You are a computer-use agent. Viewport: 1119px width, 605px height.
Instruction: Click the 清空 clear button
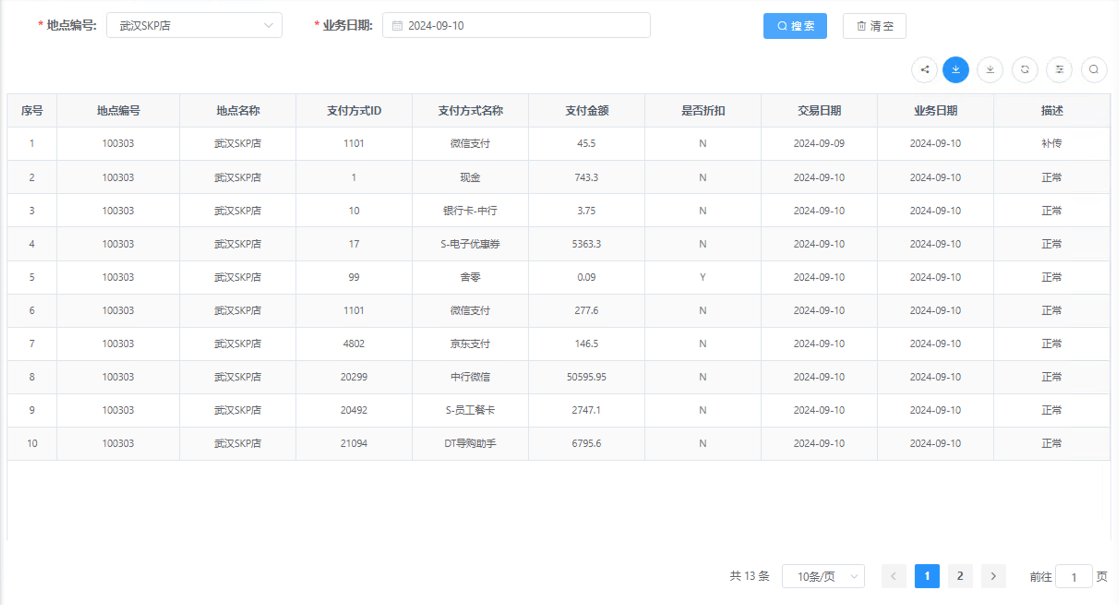pyautogui.click(x=874, y=26)
